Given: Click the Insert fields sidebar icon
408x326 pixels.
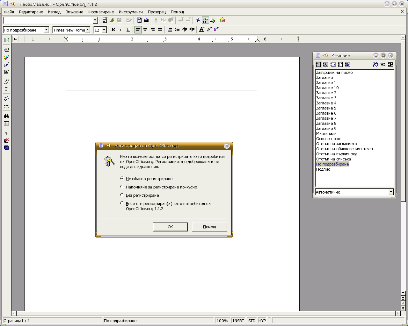Looking at the screenshot, I should pos(6,50).
